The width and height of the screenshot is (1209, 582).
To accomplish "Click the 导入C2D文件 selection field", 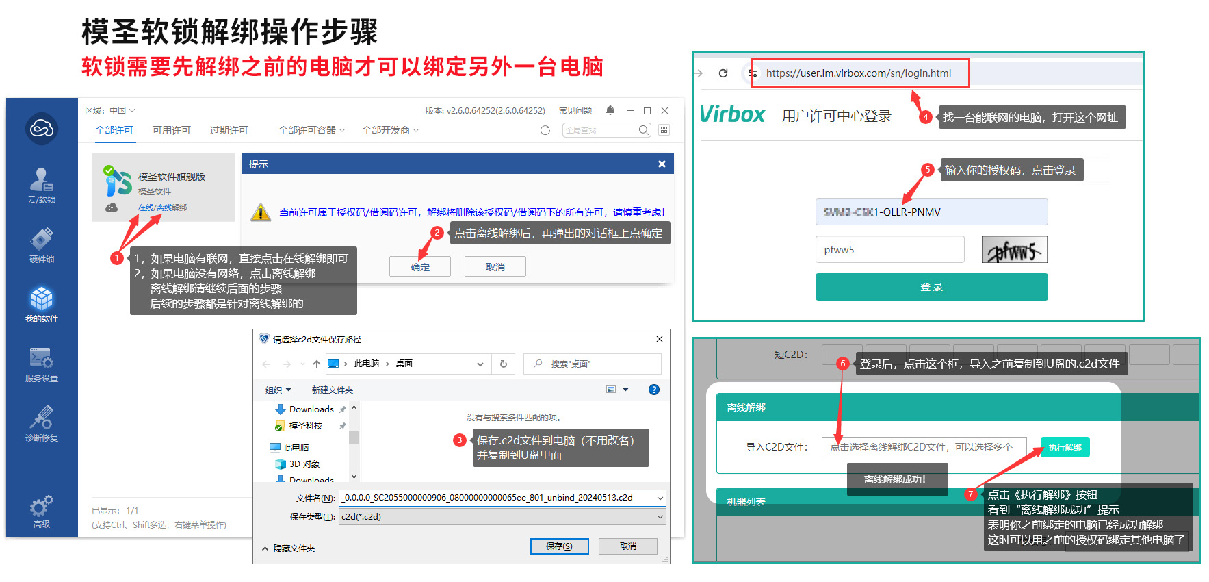I will coord(923,447).
